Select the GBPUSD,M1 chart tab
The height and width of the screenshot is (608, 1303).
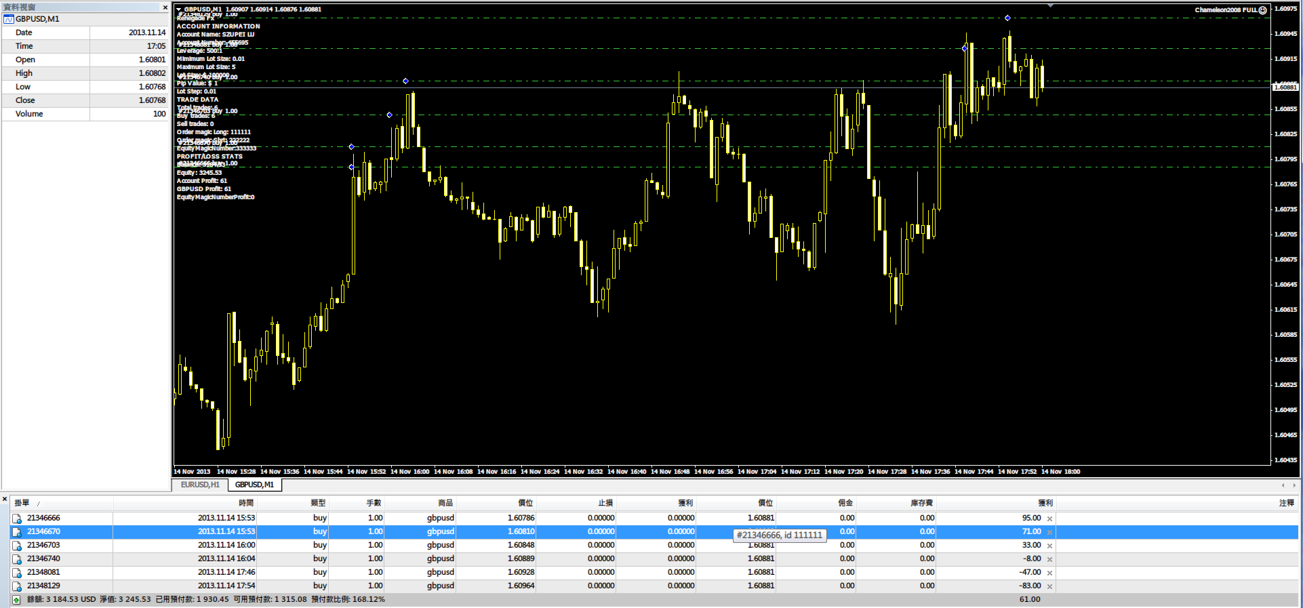click(x=254, y=485)
